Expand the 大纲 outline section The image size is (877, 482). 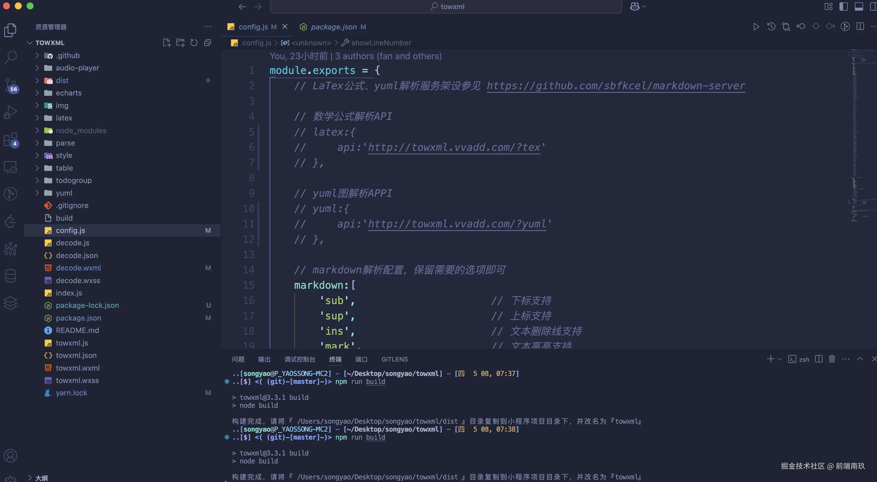pos(42,478)
